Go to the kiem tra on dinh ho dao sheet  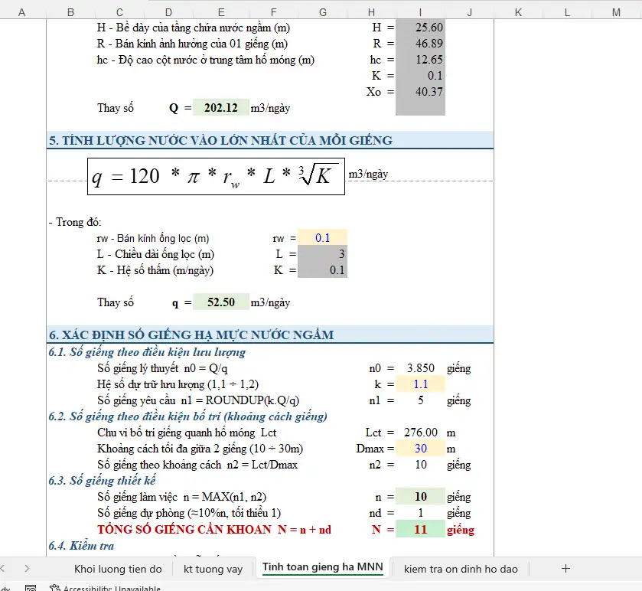click(x=461, y=569)
